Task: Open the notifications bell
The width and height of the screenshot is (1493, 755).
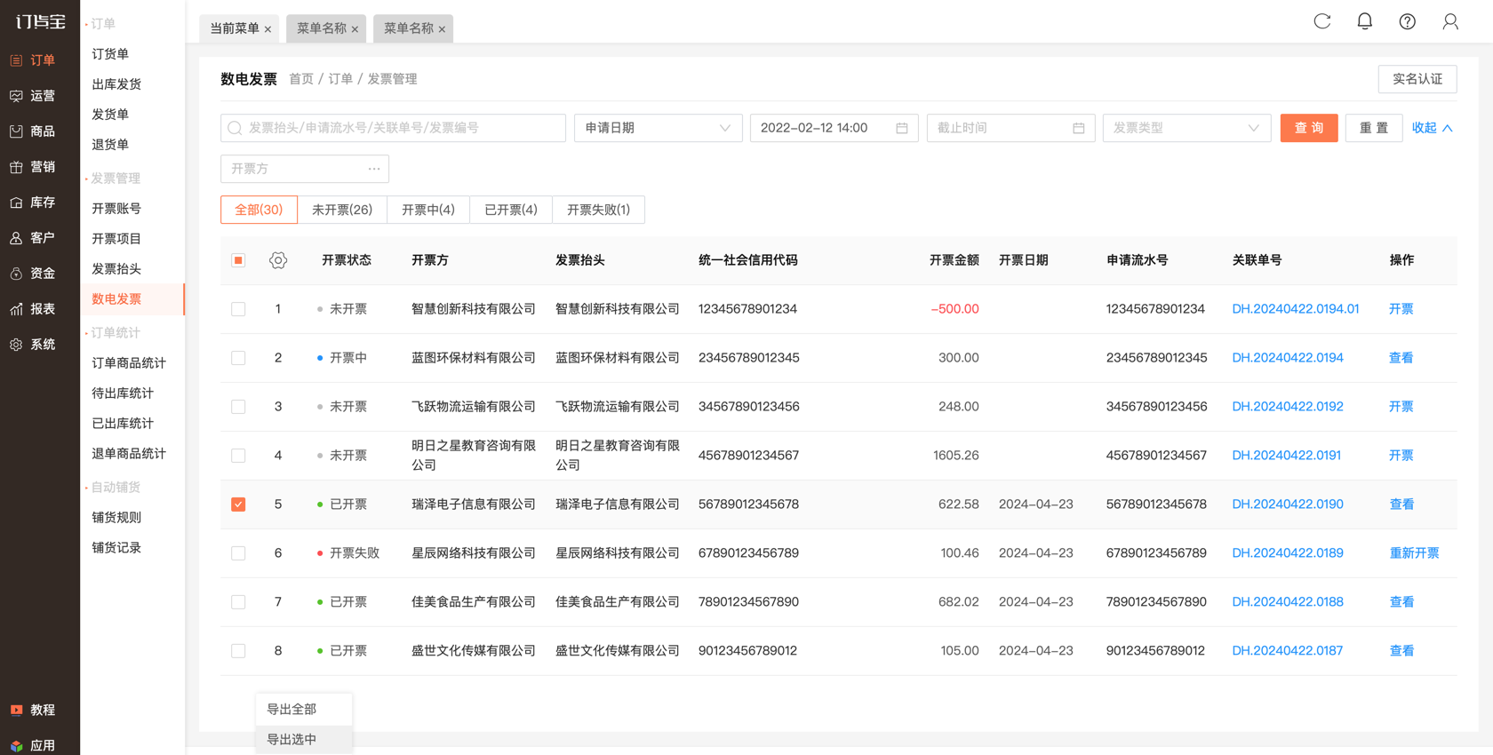Action: [x=1365, y=21]
